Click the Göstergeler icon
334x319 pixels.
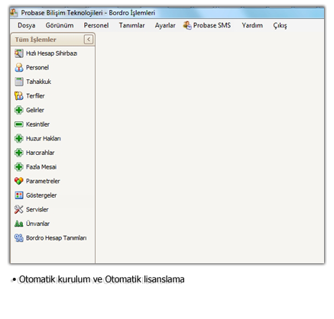click(x=18, y=195)
